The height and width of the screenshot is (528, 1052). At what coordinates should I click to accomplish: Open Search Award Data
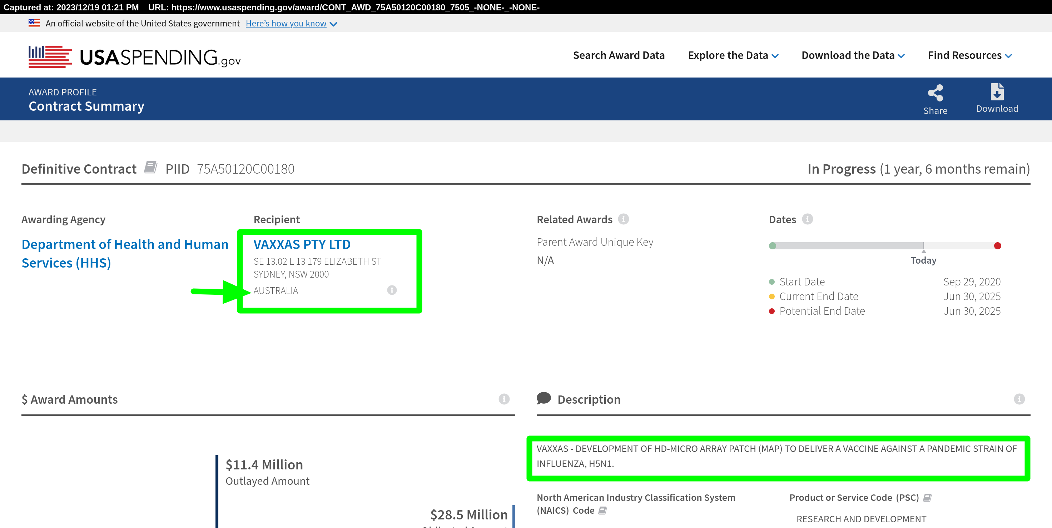point(619,55)
